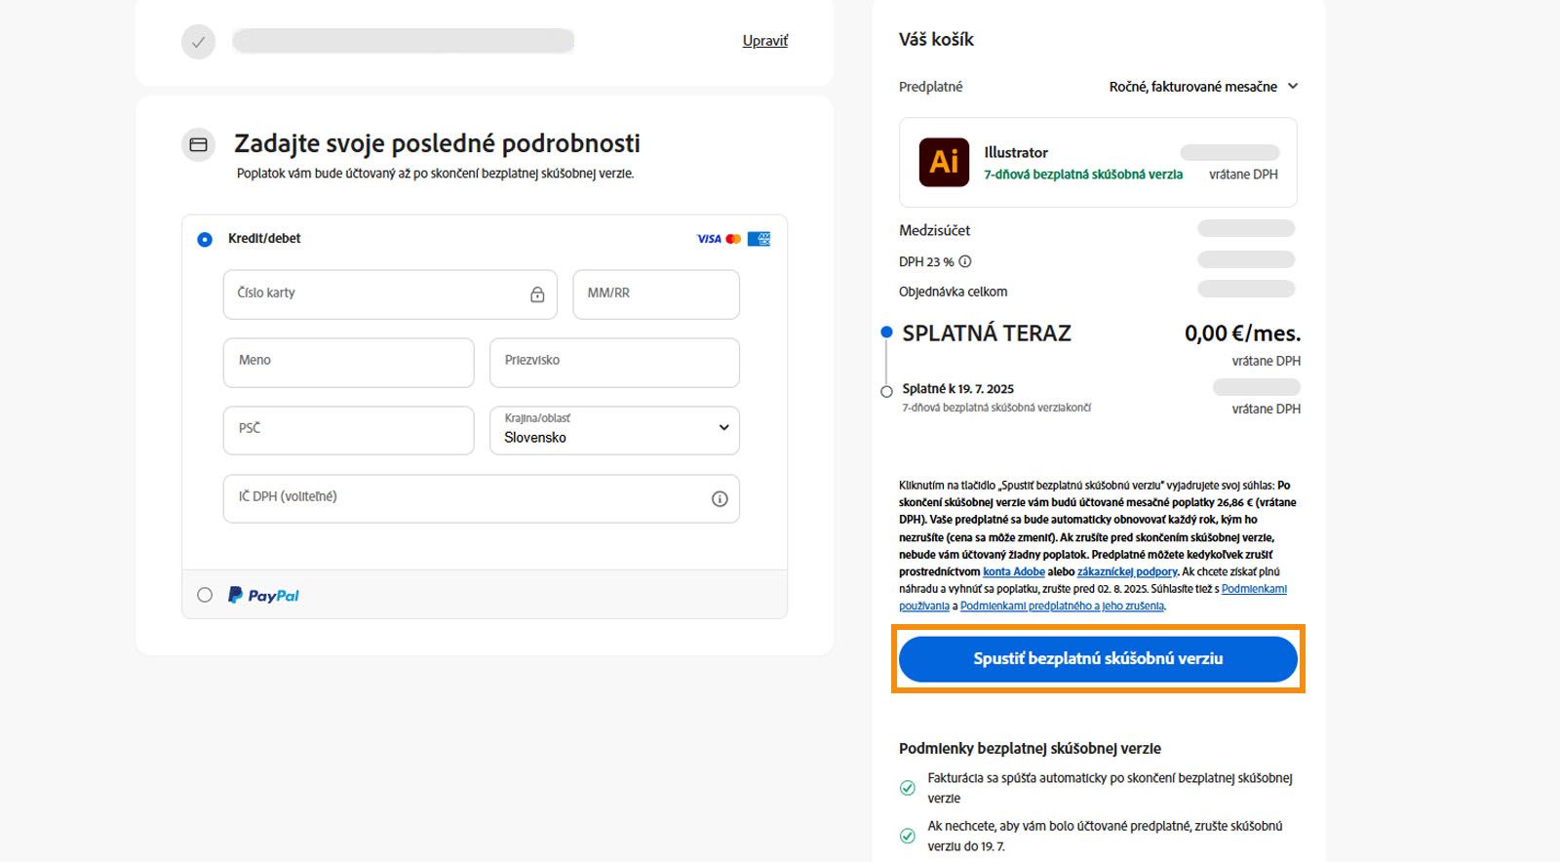Image resolution: width=1560 pixels, height=862 pixels.
Task: Click the MM/RR expiry date field
Action: (x=655, y=294)
